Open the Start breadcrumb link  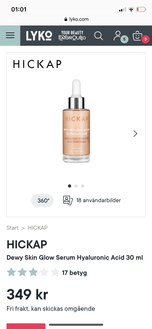(x=12, y=228)
